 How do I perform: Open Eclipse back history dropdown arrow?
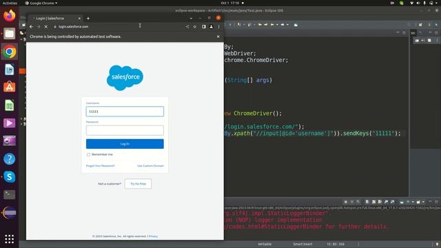pyautogui.click(x=277, y=25)
